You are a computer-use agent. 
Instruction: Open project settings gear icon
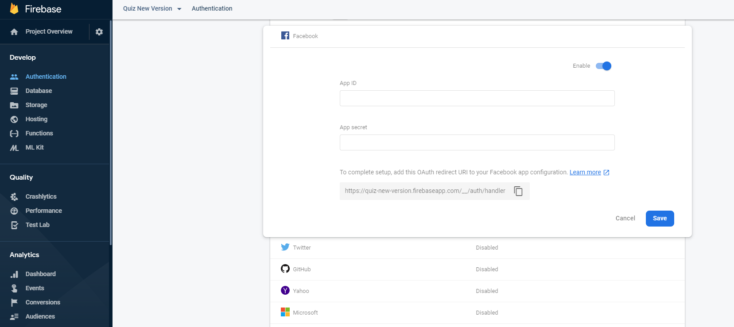coord(99,32)
